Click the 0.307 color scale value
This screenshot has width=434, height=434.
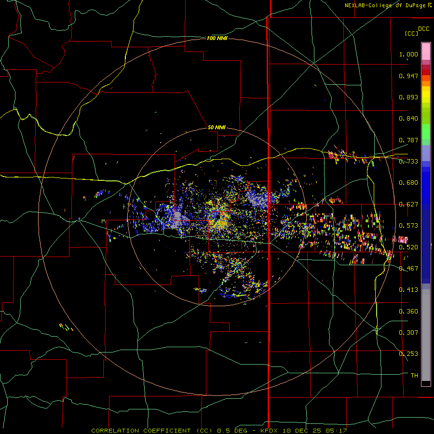tap(408, 333)
